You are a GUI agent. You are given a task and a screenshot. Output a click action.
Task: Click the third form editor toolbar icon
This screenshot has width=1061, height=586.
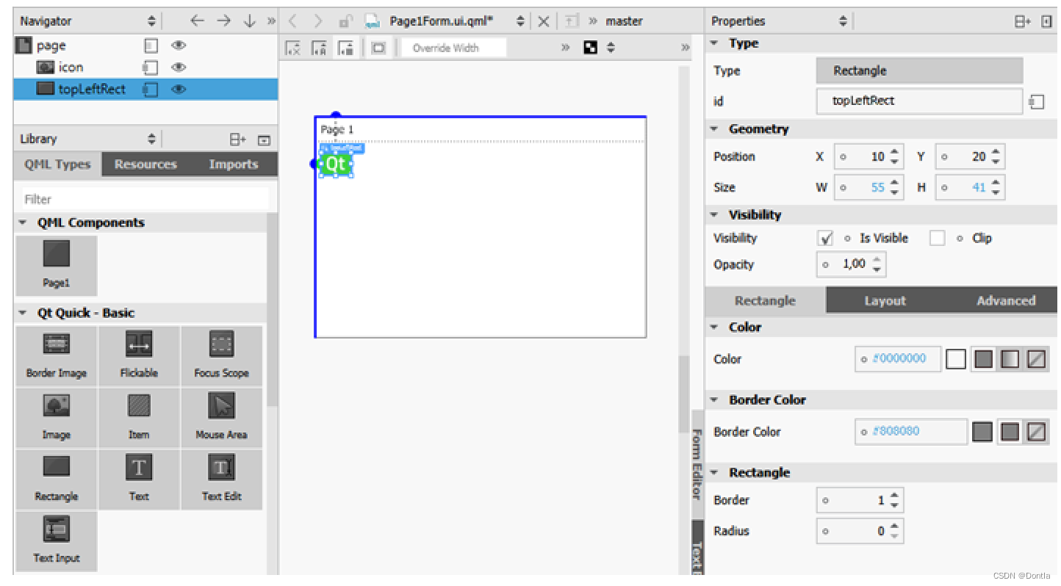pos(345,48)
